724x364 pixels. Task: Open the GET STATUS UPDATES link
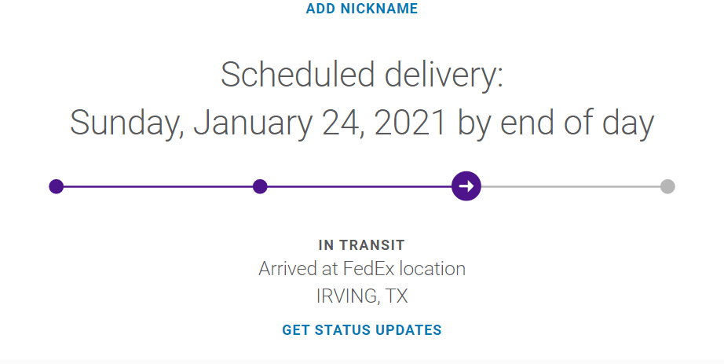[x=362, y=330]
